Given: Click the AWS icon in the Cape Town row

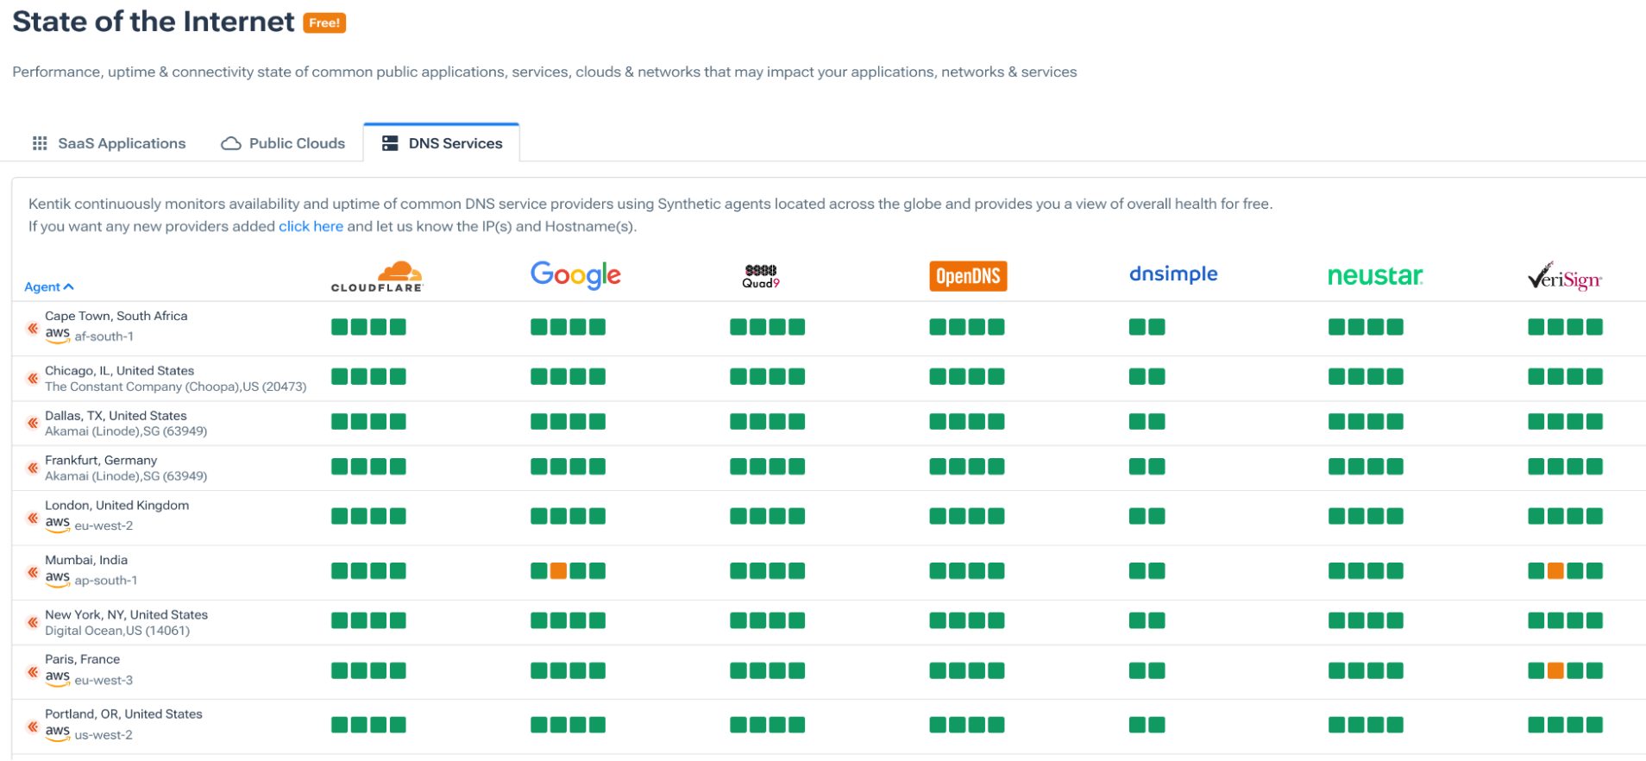Looking at the screenshot, I should click(x=58, y=334).
